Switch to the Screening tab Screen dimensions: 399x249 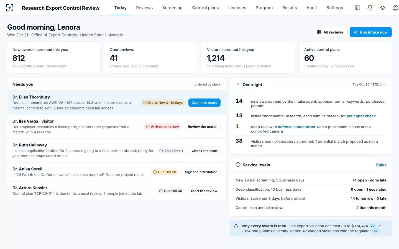click(172, 8)
